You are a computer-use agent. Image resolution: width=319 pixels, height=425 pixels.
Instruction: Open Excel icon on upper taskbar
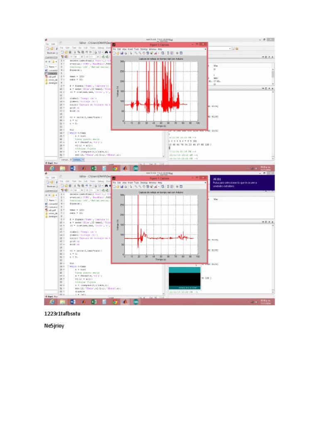(x=94, y=169)
